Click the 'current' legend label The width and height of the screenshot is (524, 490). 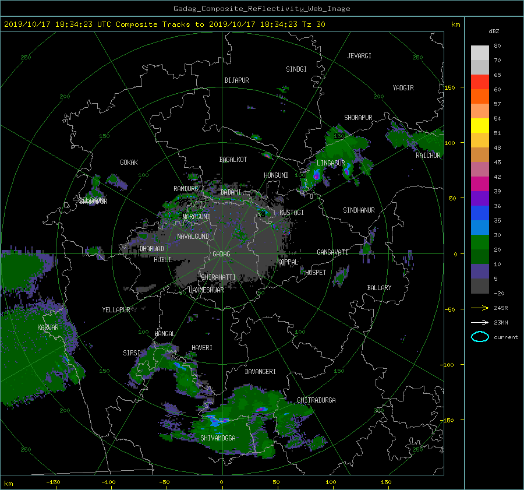point(505,337)
